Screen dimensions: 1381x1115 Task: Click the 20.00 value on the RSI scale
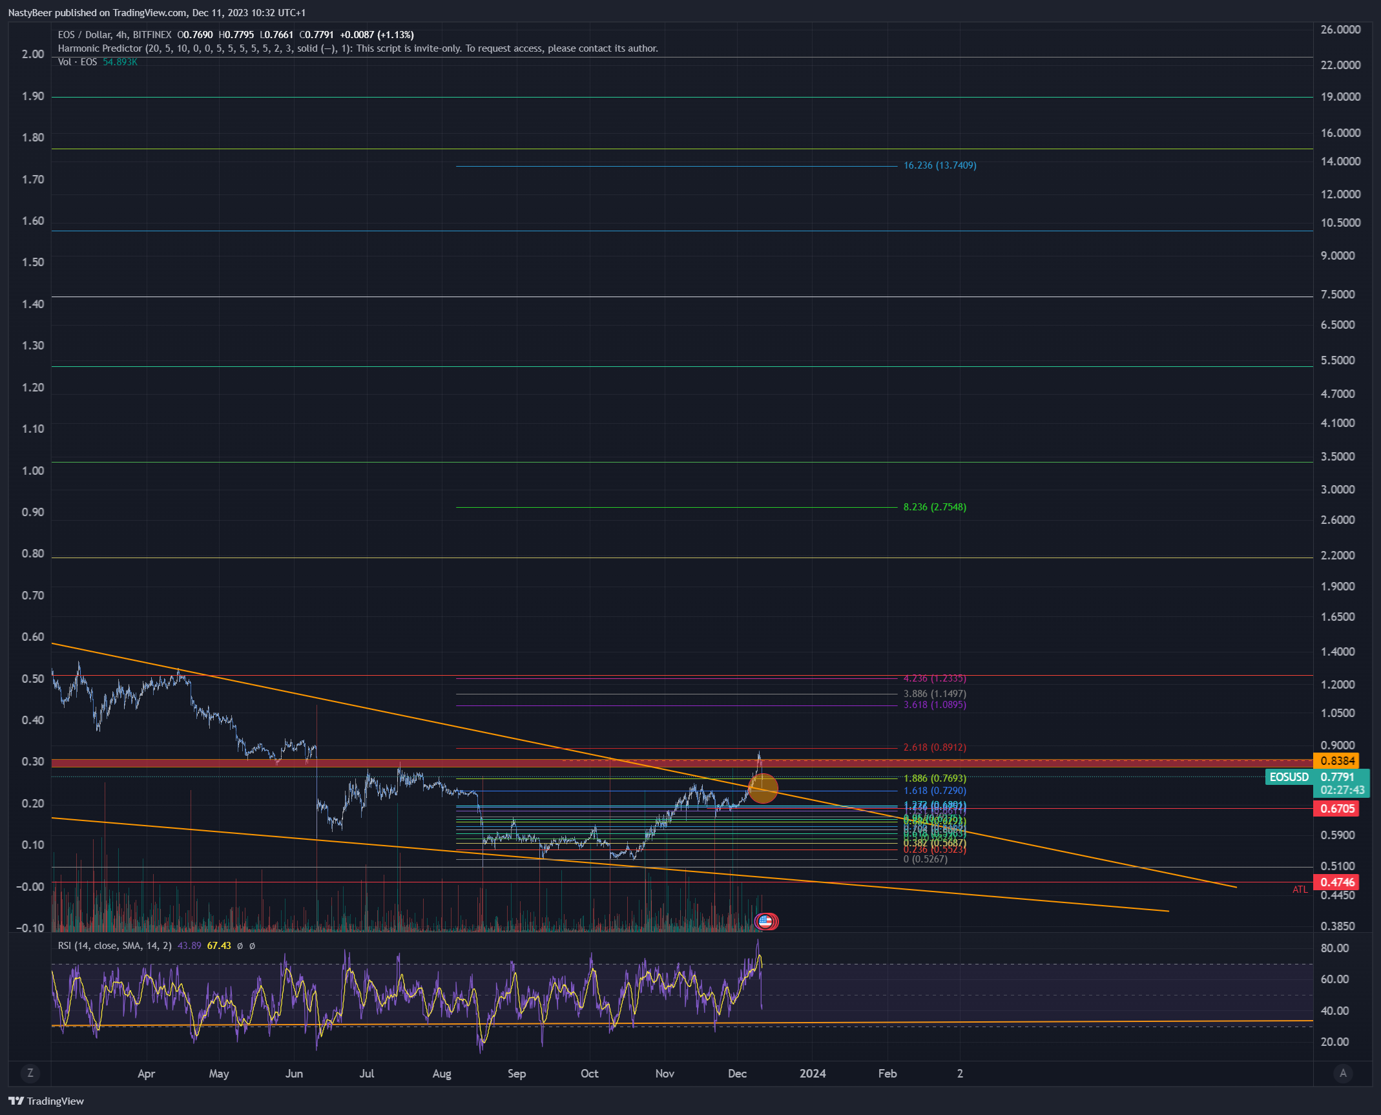(x=1334, y=1042)
